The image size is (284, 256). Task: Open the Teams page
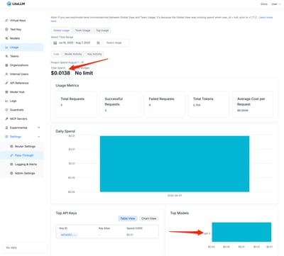coord(22,56)
